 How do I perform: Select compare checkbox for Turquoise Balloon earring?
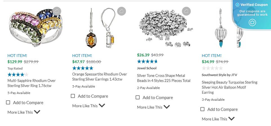tap(203, 109)
